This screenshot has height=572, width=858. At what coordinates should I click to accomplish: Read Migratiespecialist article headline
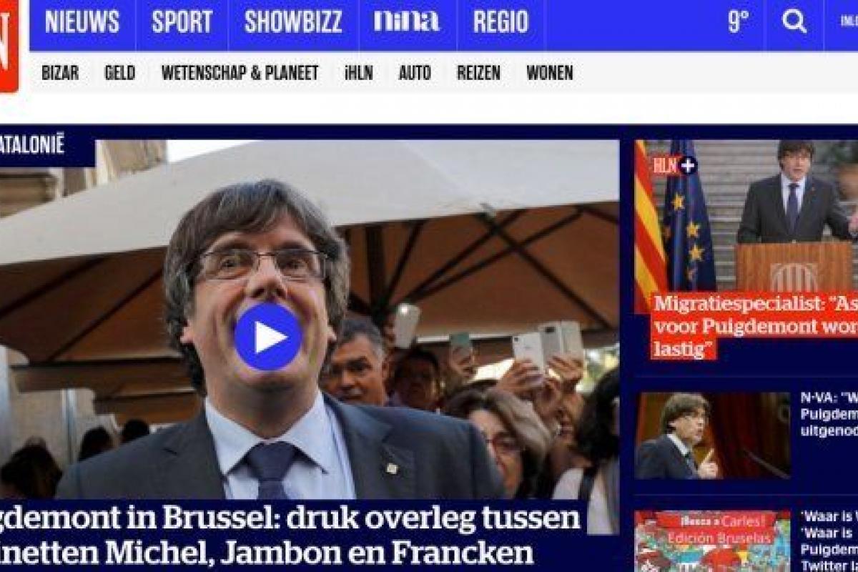754,326
